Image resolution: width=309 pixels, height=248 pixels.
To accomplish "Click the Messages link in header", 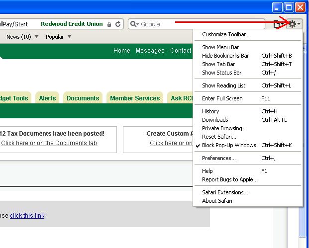I will 150,51.
